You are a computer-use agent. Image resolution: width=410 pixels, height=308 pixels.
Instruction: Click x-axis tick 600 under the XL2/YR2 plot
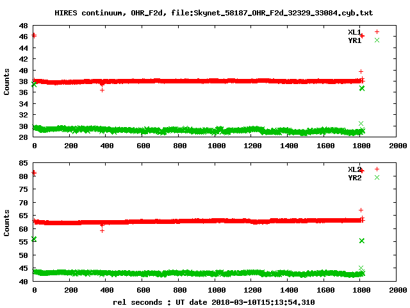(143, 290)
